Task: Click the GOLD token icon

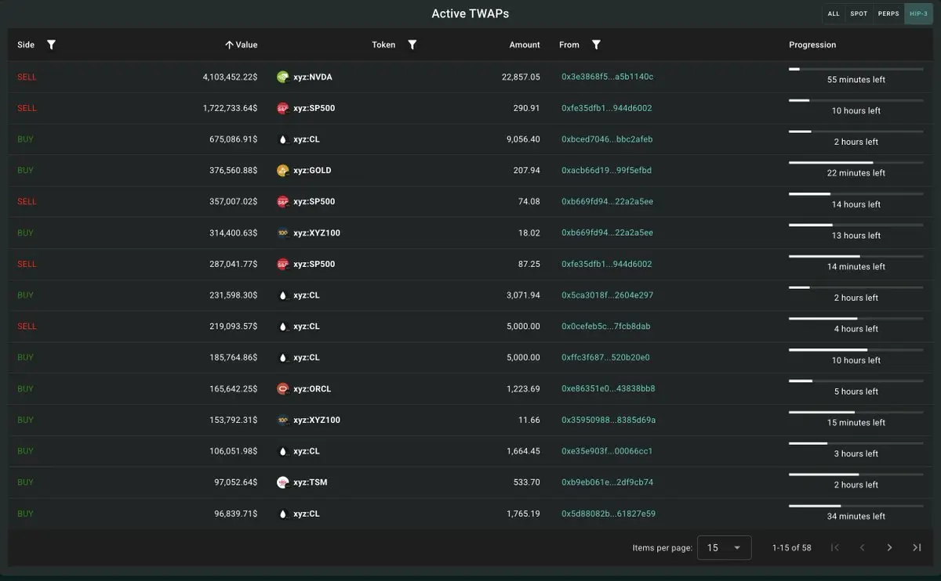Action: (x=283, y=171)
